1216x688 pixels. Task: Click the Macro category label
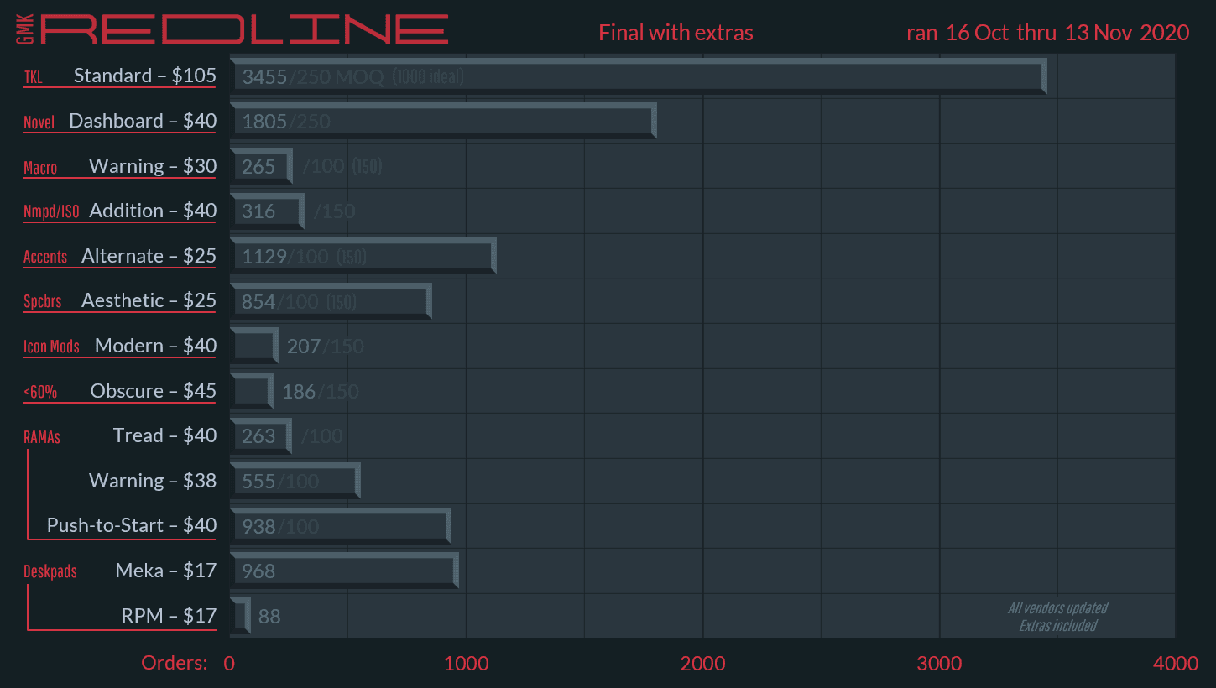40,168
